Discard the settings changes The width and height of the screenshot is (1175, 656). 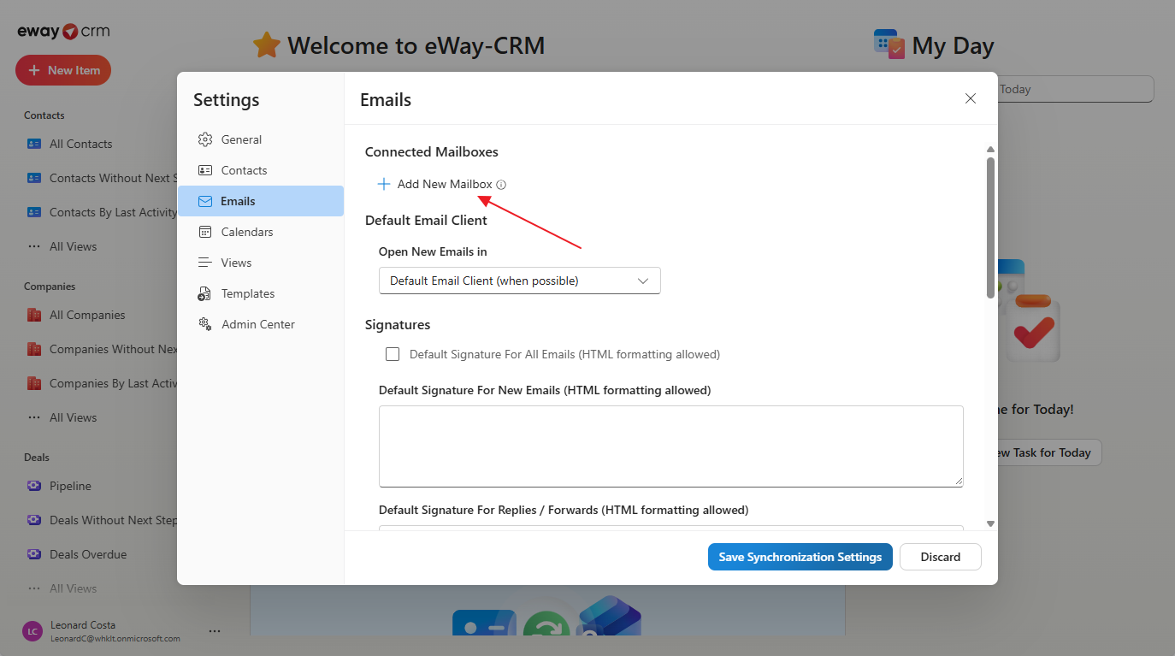(941, 557)
